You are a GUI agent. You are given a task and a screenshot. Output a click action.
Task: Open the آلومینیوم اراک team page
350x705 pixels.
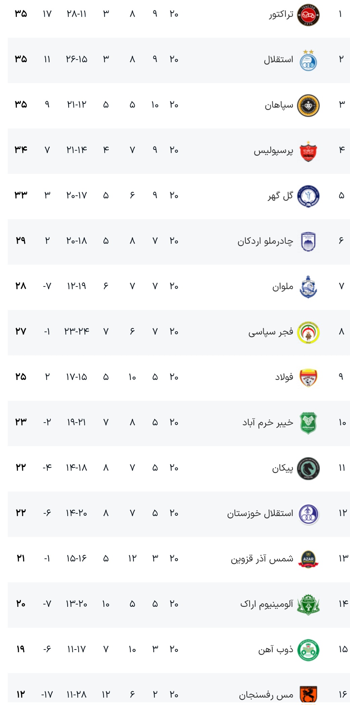pos(267,604)
